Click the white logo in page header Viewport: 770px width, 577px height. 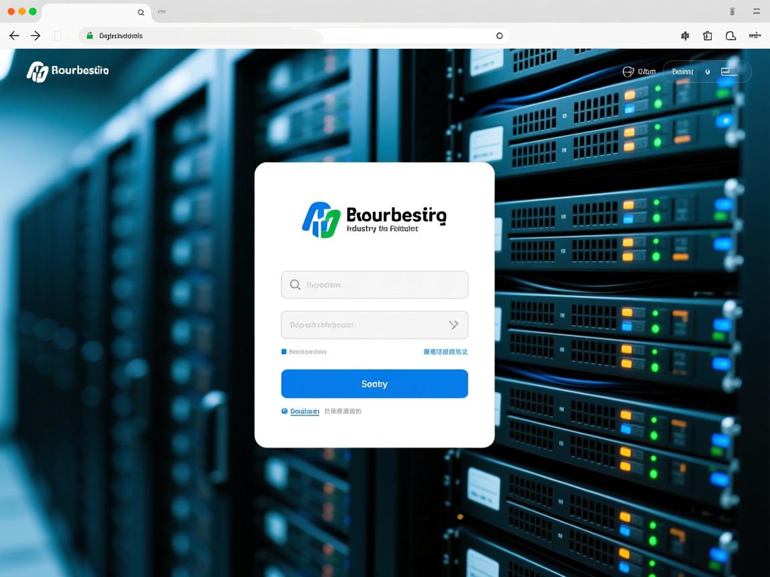pos(37,71)
